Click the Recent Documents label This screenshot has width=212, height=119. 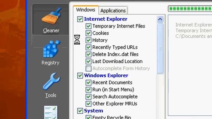tap(112, 83)
